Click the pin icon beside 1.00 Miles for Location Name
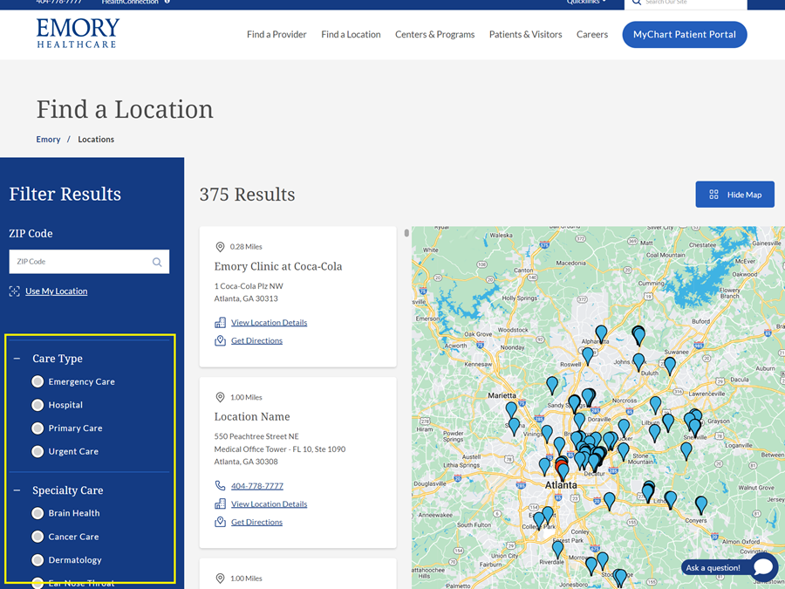The height and width of the screenshot is (589, 785). tap(220, 397)
